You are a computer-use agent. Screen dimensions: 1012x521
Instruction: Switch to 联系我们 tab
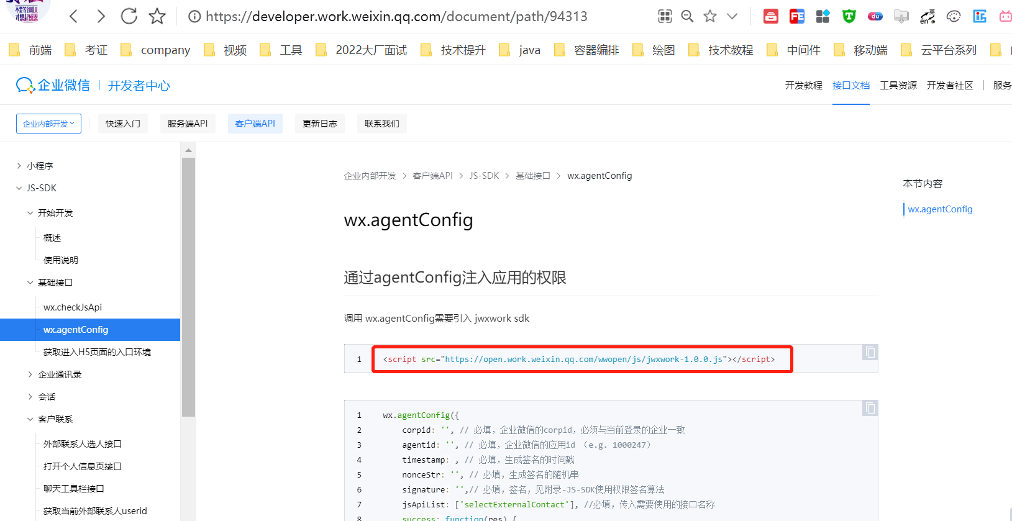[382, 124]
